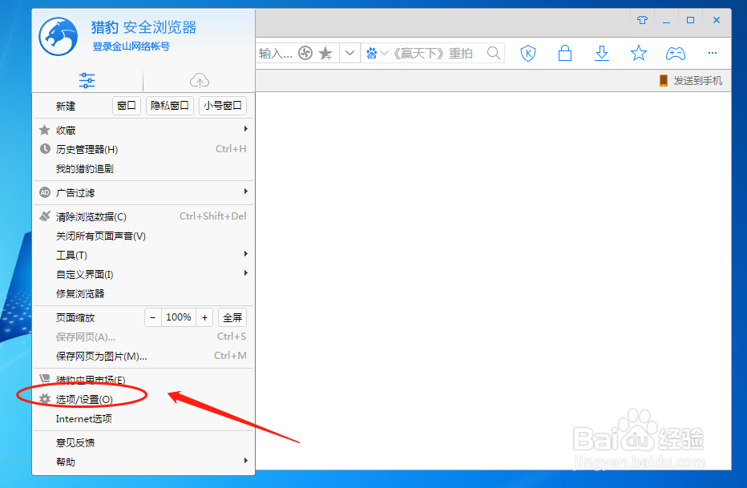Image resolution: width=747 pixels, height=488 pixels.
Task: Click the magnifier search icon
Action: pos(494,53)
